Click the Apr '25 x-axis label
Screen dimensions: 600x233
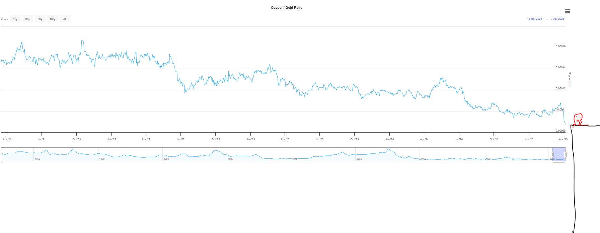(x=563, y=139)
